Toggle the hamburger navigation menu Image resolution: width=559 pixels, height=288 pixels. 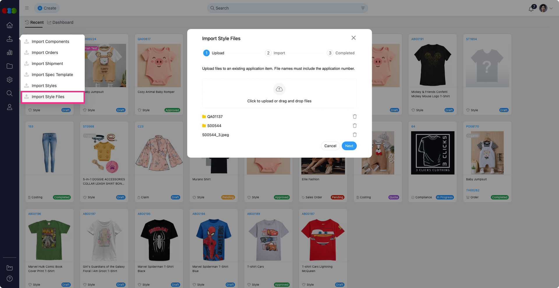tap(27, 8)
